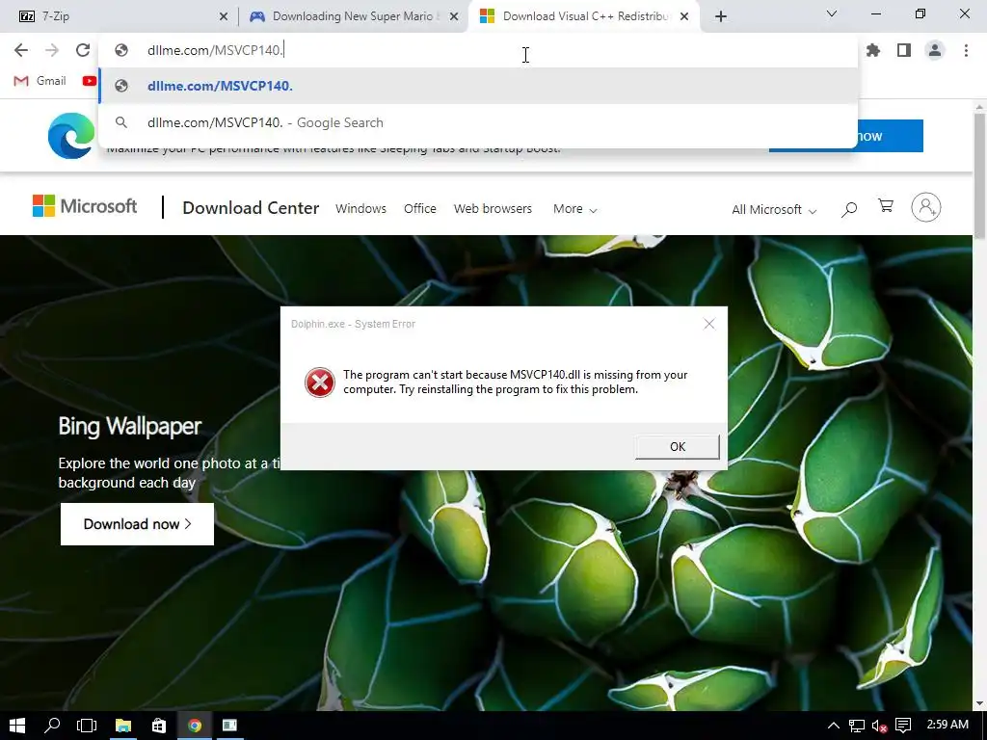Click scrollbar down arrow
Image resolution: width=987 pixels, height=740 pixels.
coord(979,704)
